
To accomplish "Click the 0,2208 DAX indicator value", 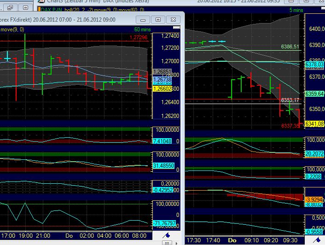I will click(313, 176).
